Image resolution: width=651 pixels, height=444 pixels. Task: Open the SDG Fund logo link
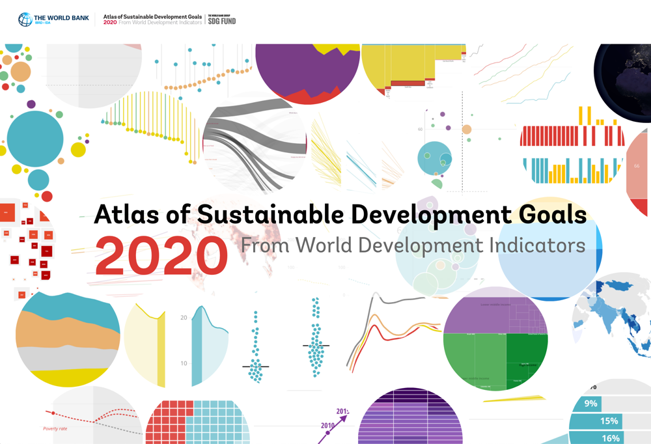tap(221, 20)
